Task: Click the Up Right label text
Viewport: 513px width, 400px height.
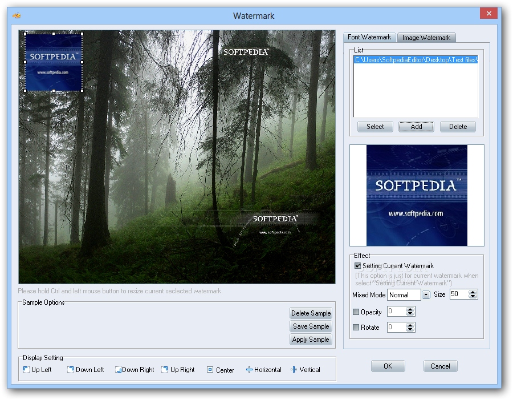Action: click(x=182, y=370)
